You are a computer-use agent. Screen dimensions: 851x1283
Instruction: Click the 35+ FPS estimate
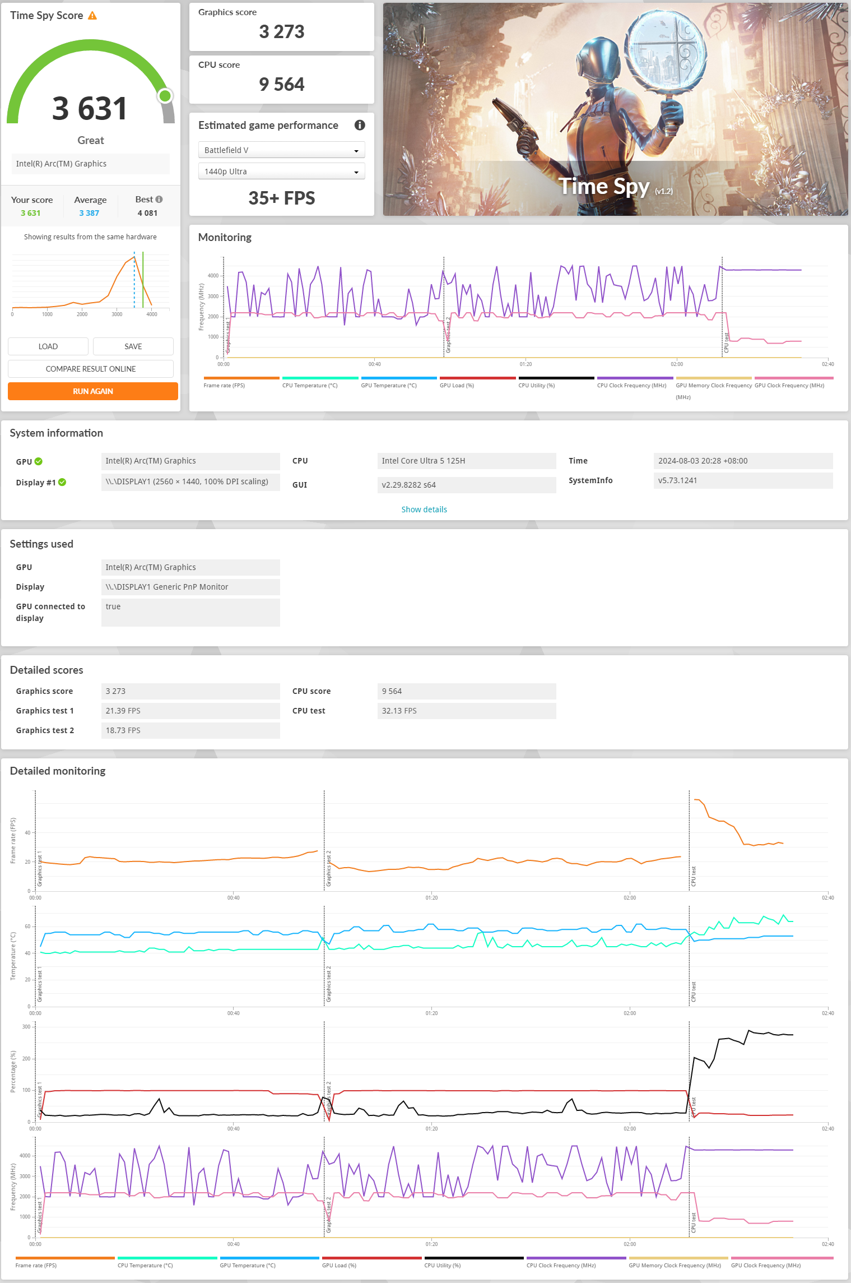tap(282, 198)
